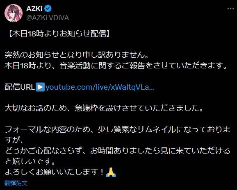Click the empty area right of AZKi's handle

(x=148, y=18)
